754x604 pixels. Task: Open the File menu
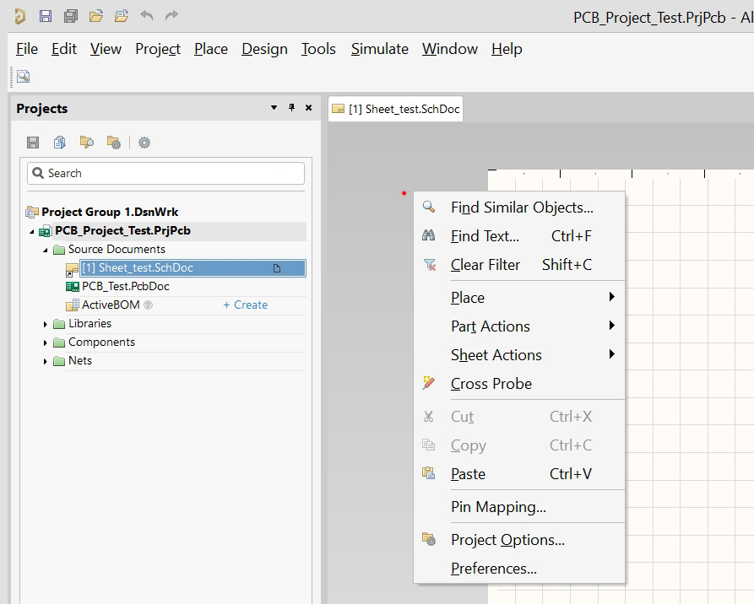(x=27, y=49)
